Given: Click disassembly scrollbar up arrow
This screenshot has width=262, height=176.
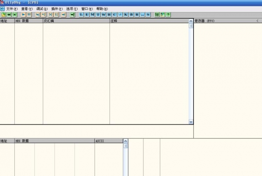Looking at the screenshot, I should click(x=191, y=21).
